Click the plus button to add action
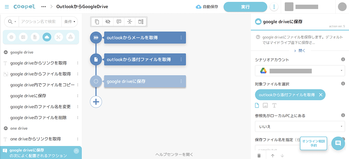 tap(96, 102)
